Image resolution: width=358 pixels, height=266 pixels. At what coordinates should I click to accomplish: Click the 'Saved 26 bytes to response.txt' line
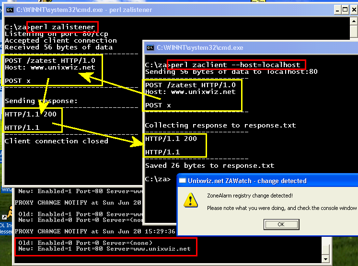[x=209, y=166]
